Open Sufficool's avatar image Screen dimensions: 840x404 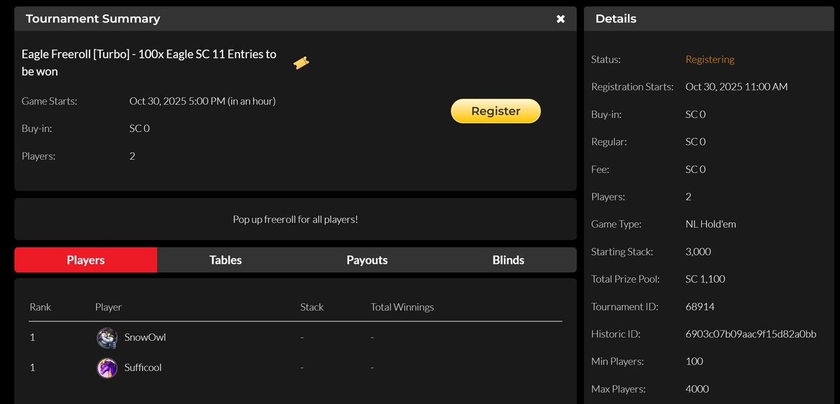pyautogui.click(x=106, y=368)
